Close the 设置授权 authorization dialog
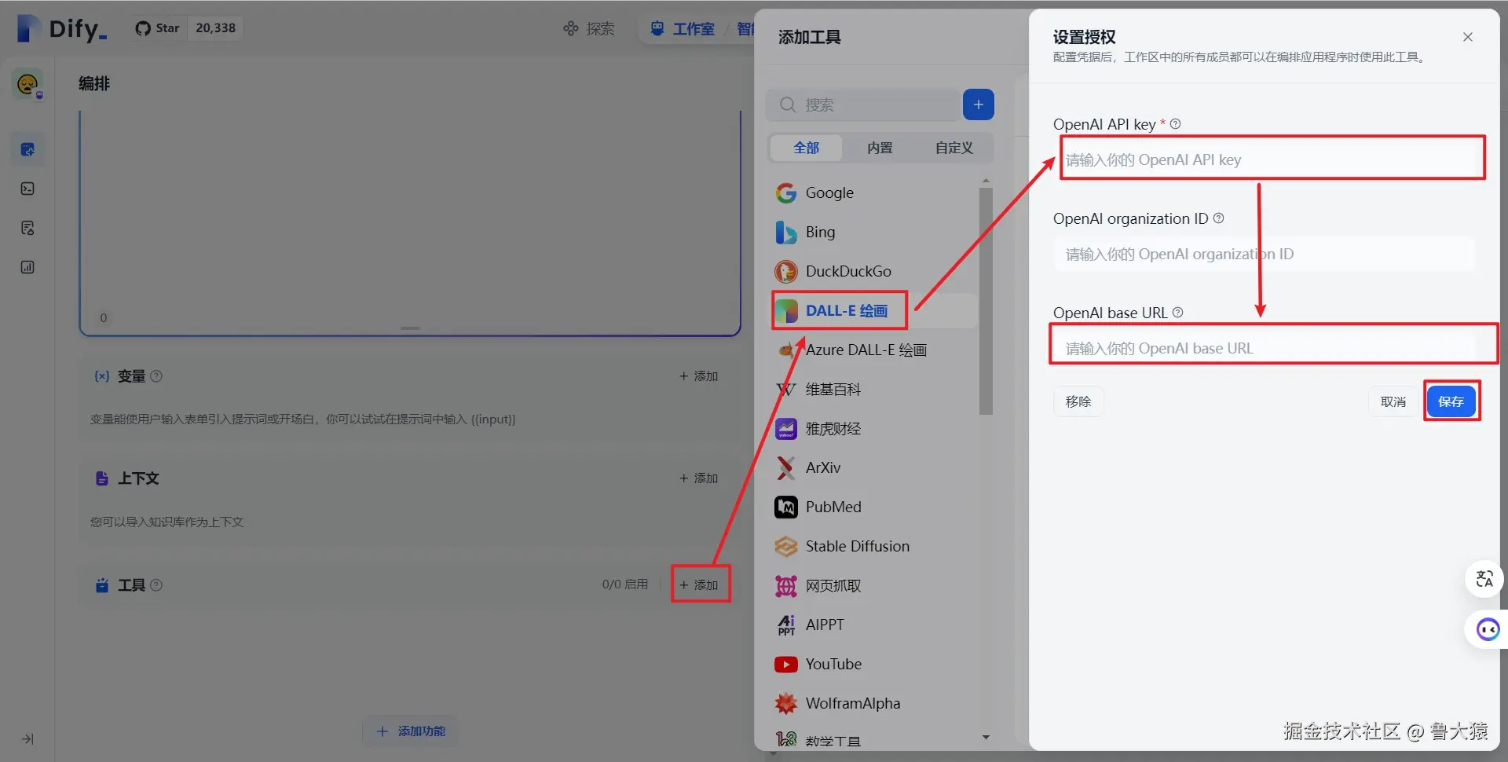1508x762 pixels. coord(1467,37)
